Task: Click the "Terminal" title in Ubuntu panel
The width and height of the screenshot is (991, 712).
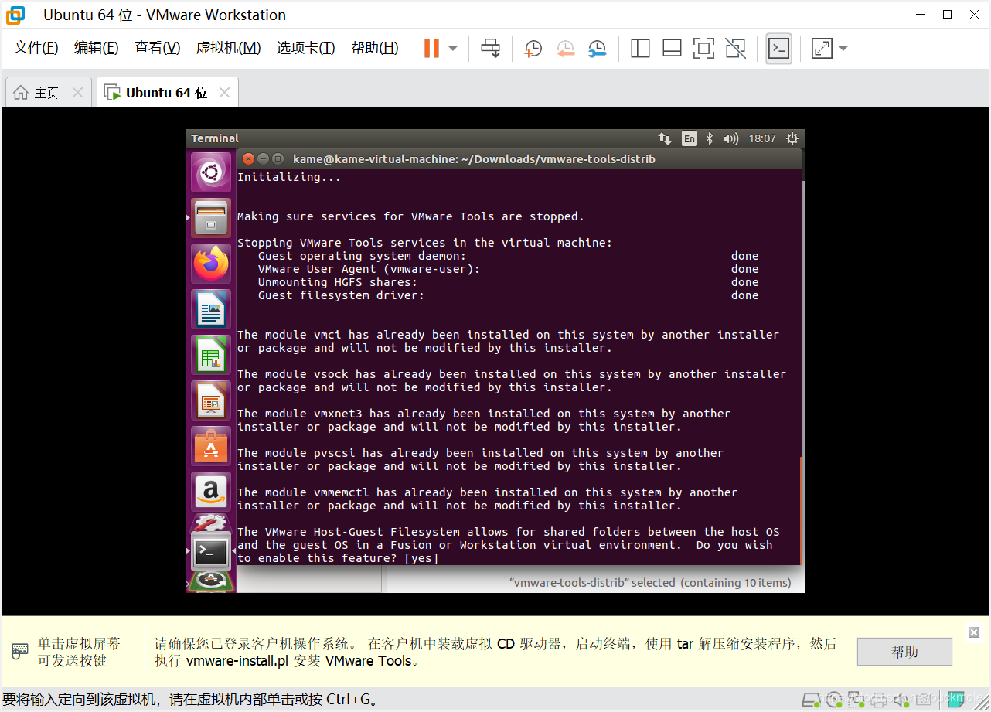Action: click(215, 138)
